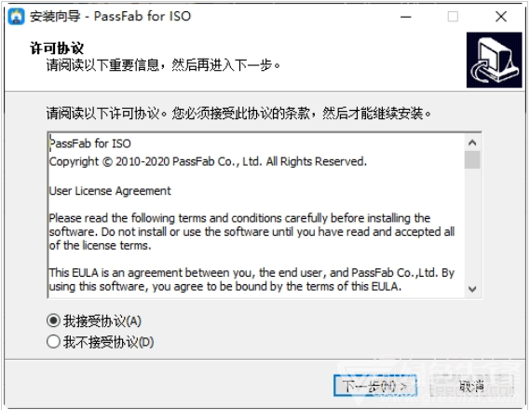Screen dimensions: 530x410
Task: Click the 'User License Agreement' line in the license text
Action: [x=110, y=191]
